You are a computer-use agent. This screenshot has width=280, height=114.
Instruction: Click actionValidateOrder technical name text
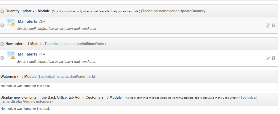pos(75,44)
